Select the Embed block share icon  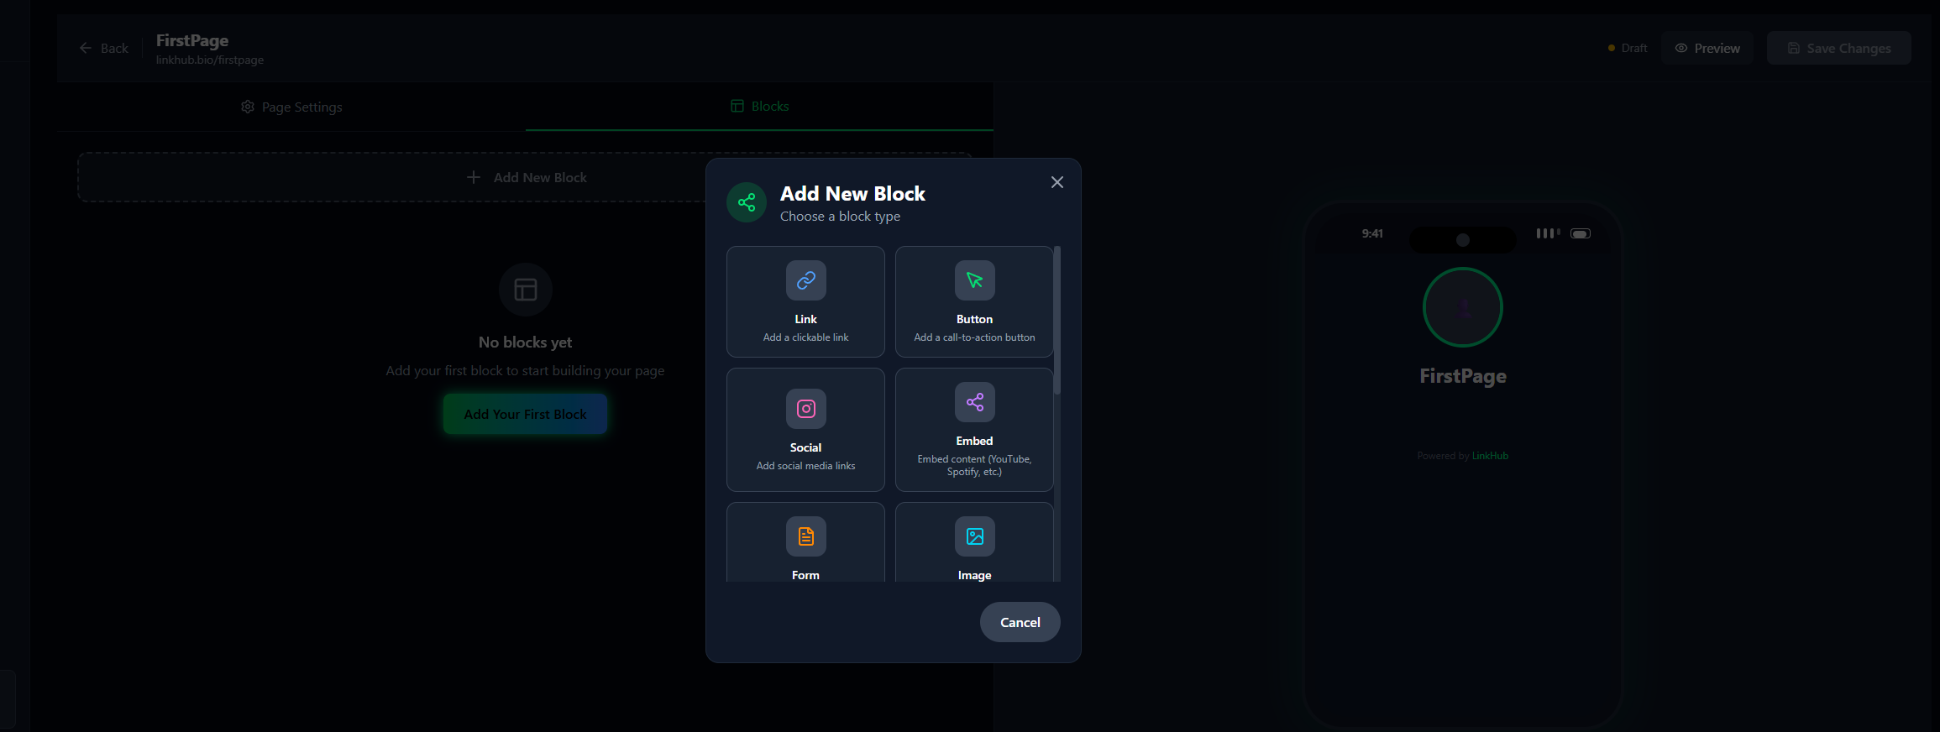pos(974,402)
